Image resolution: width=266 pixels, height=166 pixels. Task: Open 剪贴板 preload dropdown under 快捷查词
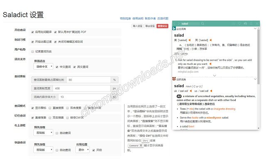coord(43,150)
